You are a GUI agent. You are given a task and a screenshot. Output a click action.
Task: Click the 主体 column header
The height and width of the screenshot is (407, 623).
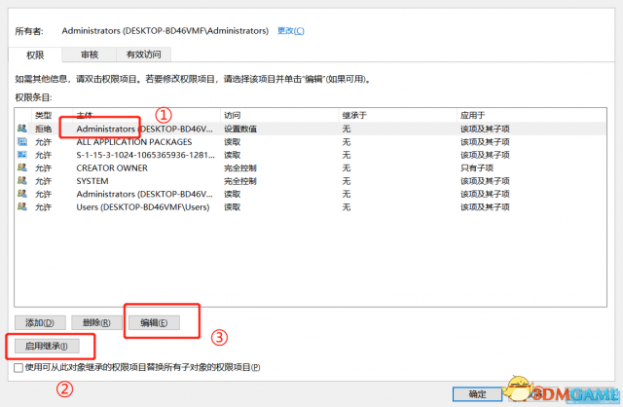coord(85,115)
